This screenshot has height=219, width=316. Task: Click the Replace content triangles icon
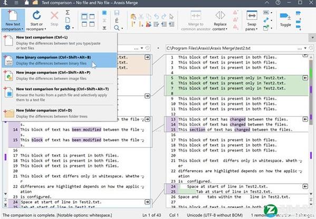(x=220, y=15)
